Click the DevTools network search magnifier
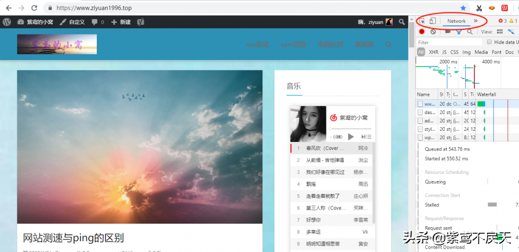519x252 pixels. [x=470, y=32]
